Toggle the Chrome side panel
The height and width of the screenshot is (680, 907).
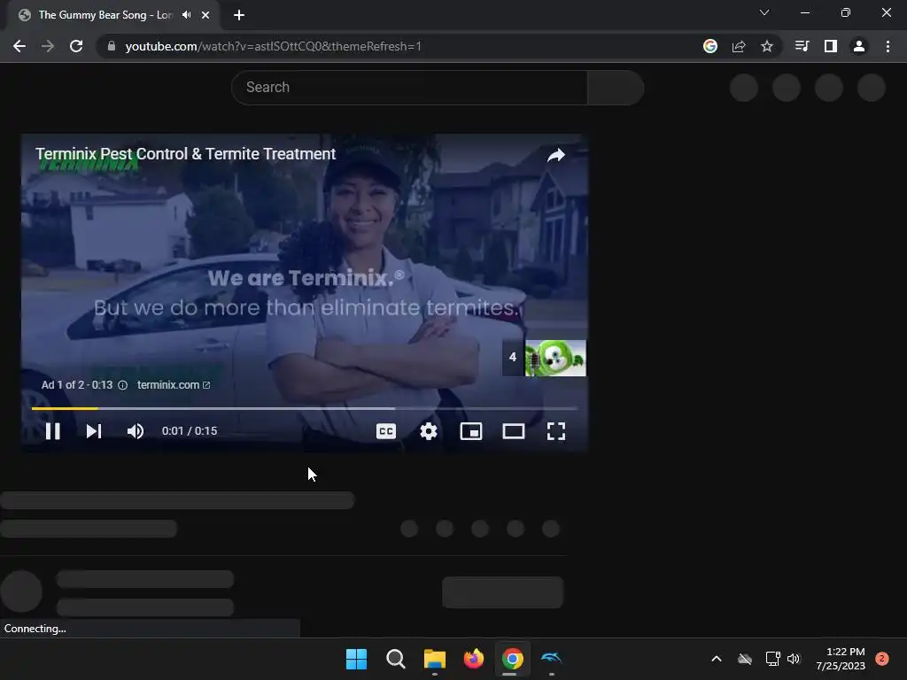tap(831, 46)
